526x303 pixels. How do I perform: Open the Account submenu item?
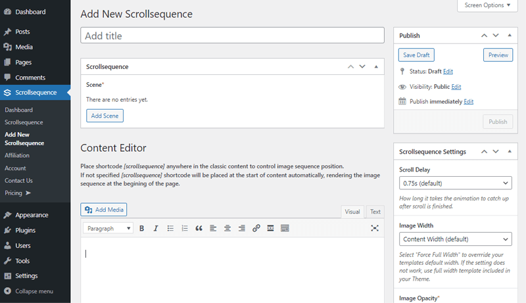(x=15, y=168)
